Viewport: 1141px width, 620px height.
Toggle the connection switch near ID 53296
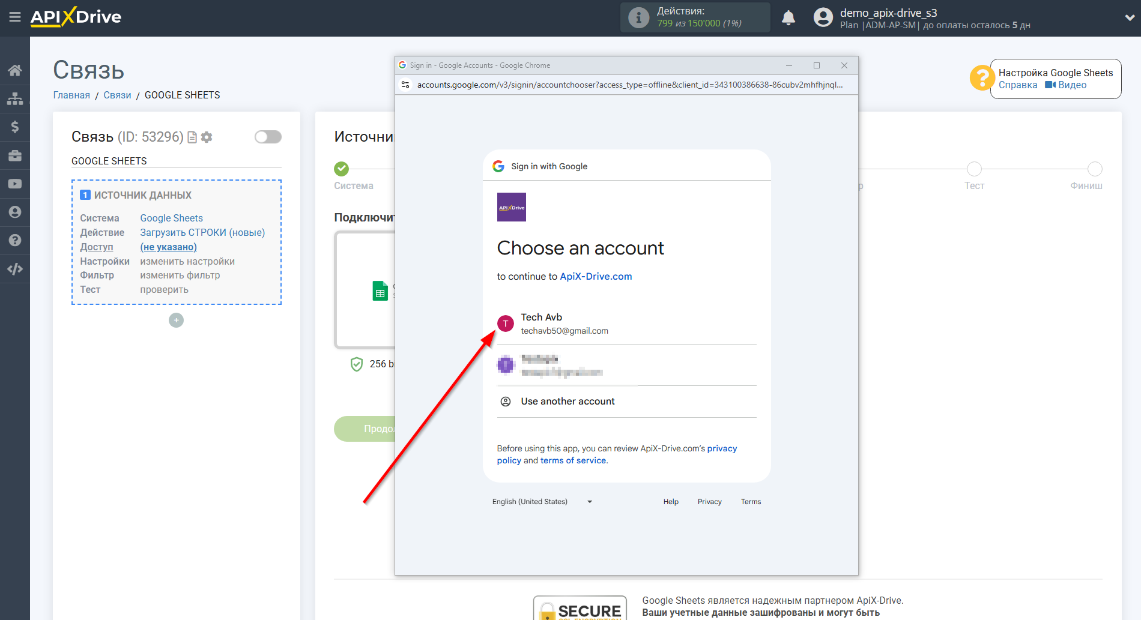pyautogui.click(x=268, y=137)
